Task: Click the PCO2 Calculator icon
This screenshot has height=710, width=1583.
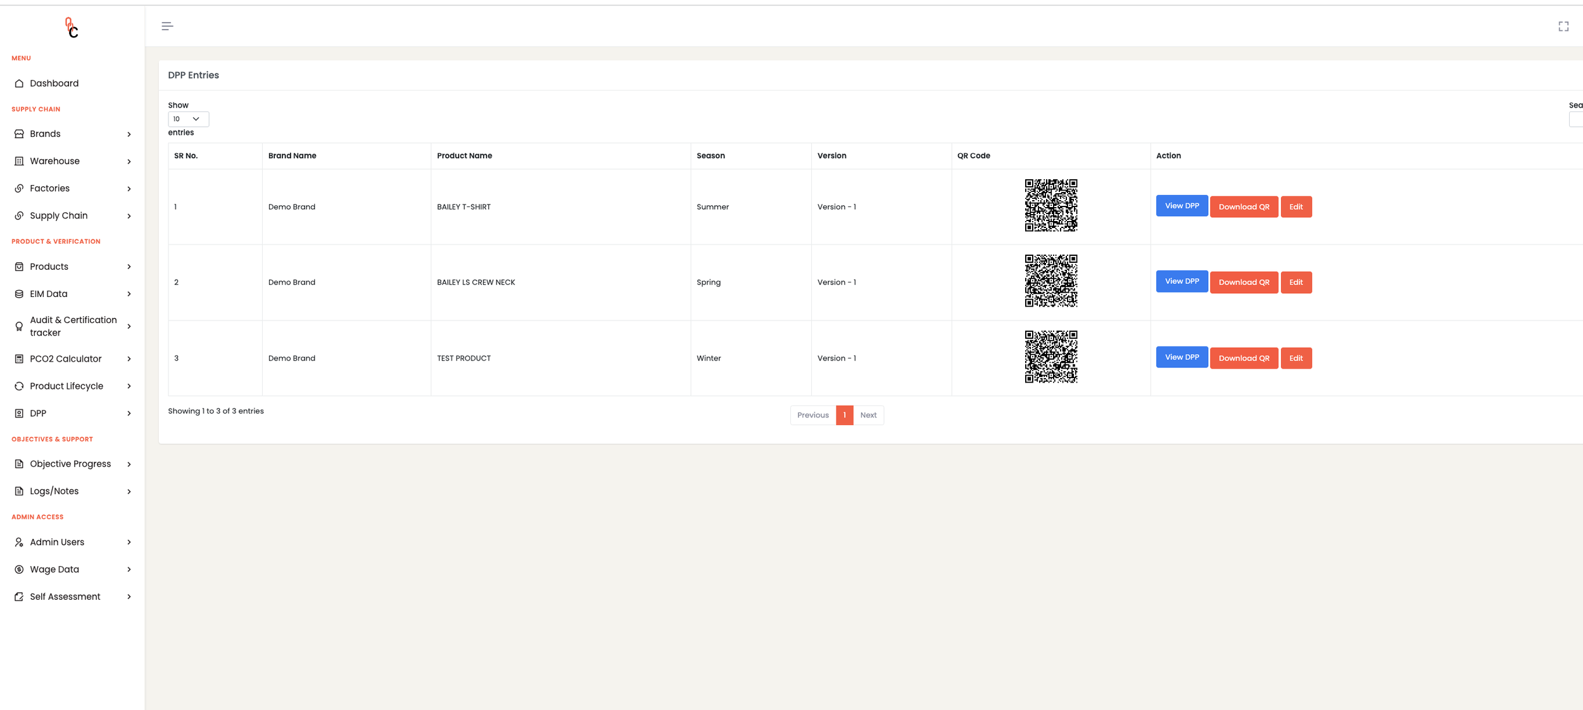Action: (x=19, y=359)
